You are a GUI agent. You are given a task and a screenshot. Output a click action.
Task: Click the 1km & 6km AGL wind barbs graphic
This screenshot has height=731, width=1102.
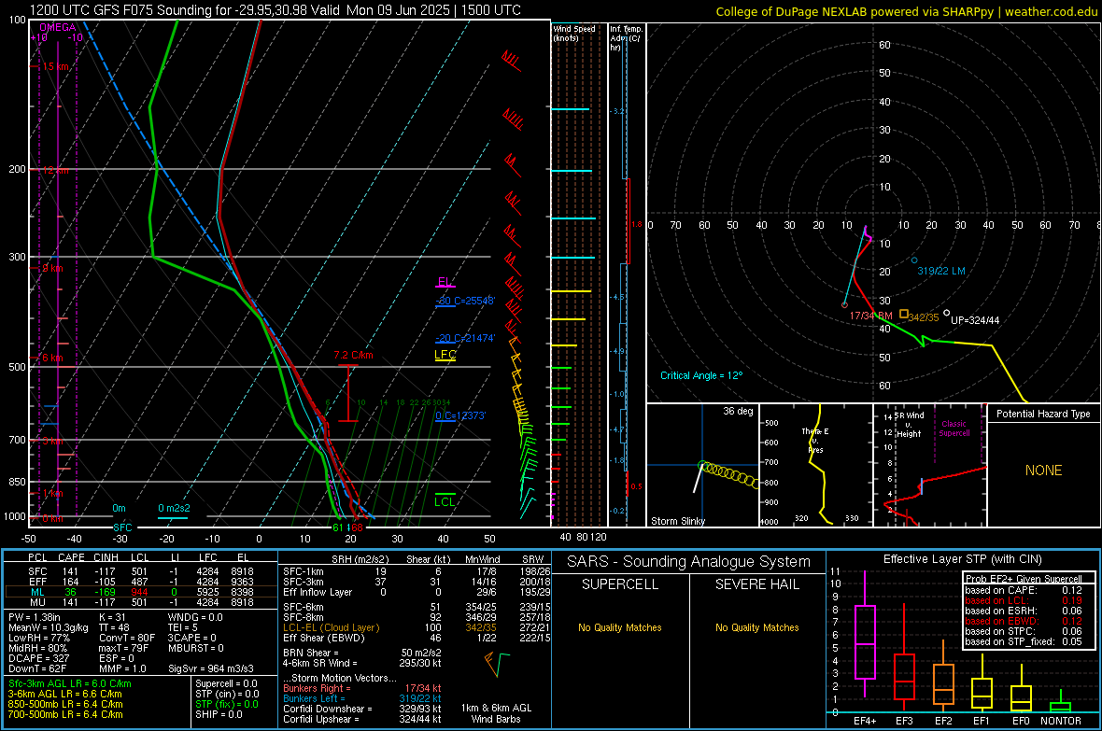click(x=497, y=664)
